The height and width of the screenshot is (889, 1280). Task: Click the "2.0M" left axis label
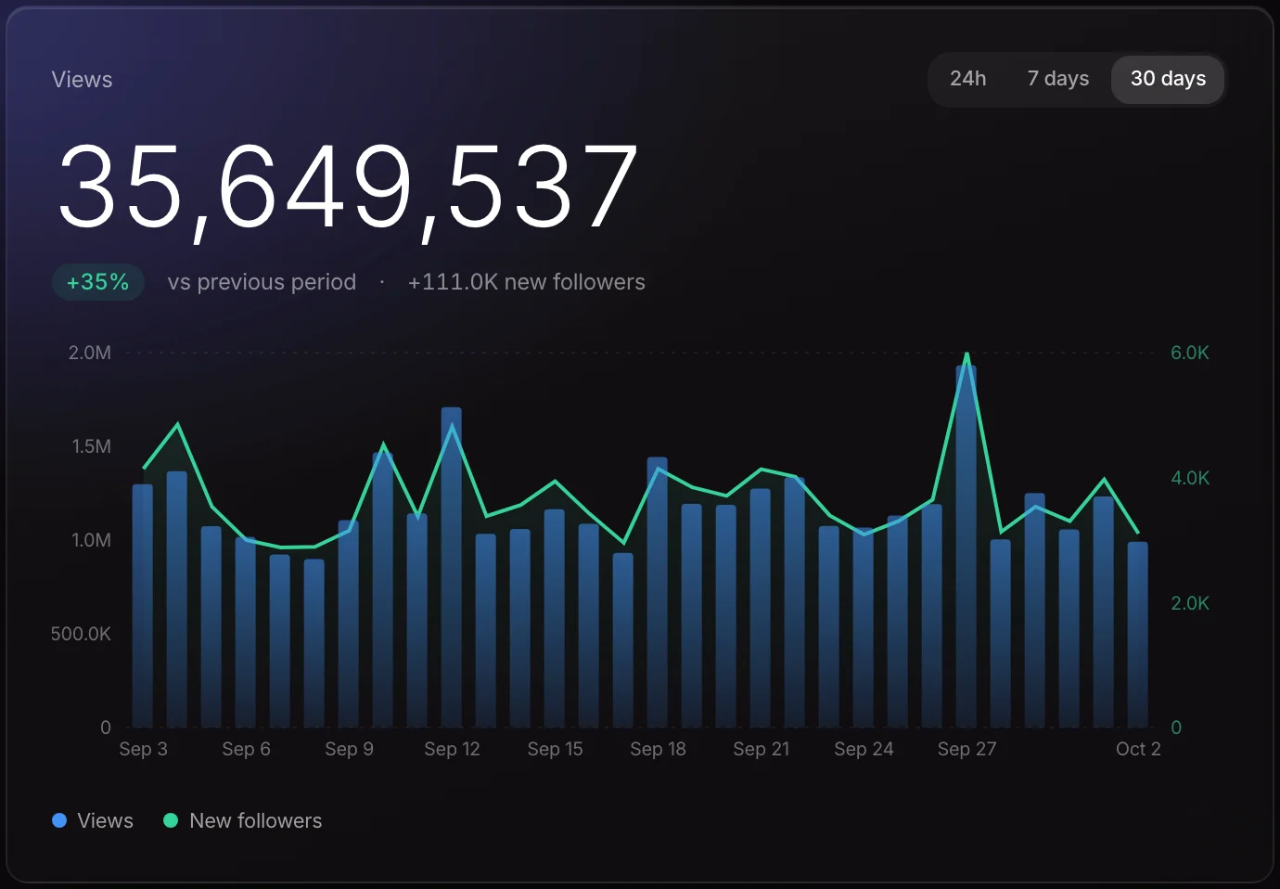(x=90, y=353)
